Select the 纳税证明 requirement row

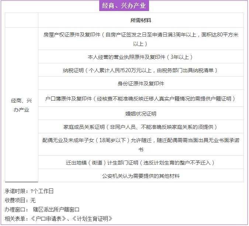141,70
